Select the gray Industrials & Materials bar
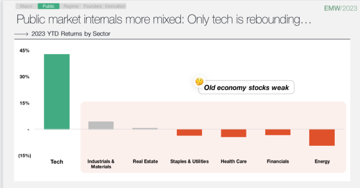The width and height of the screenshot is (360, 188). click(101, 125)
